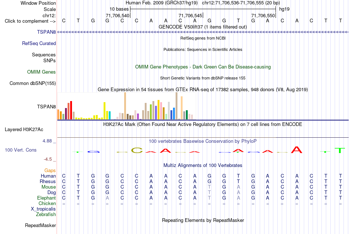Screen dimensions: 349x234
Task: Select the RepeatMasker track label
Action: (40, 225)
